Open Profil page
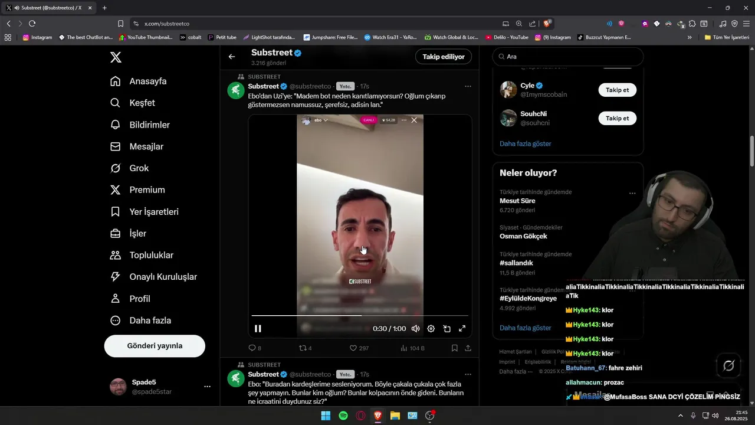 pos(130,299)
